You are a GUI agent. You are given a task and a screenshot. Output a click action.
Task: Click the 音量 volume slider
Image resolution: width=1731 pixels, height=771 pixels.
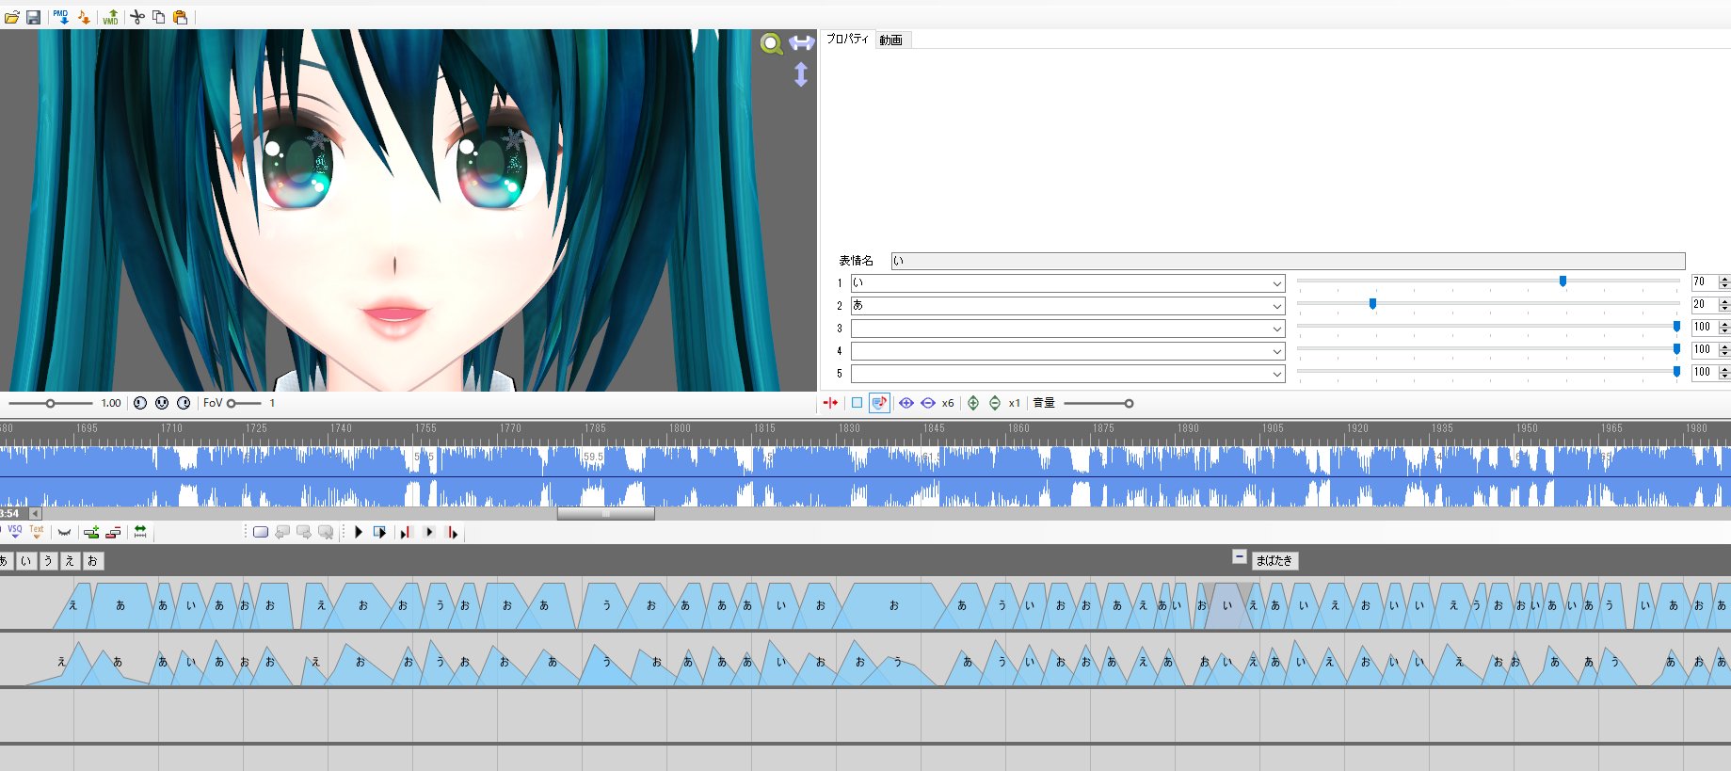pos(1098,403)
